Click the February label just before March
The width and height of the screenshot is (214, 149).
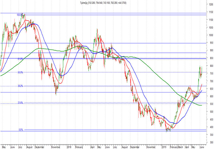click(174, 147)
